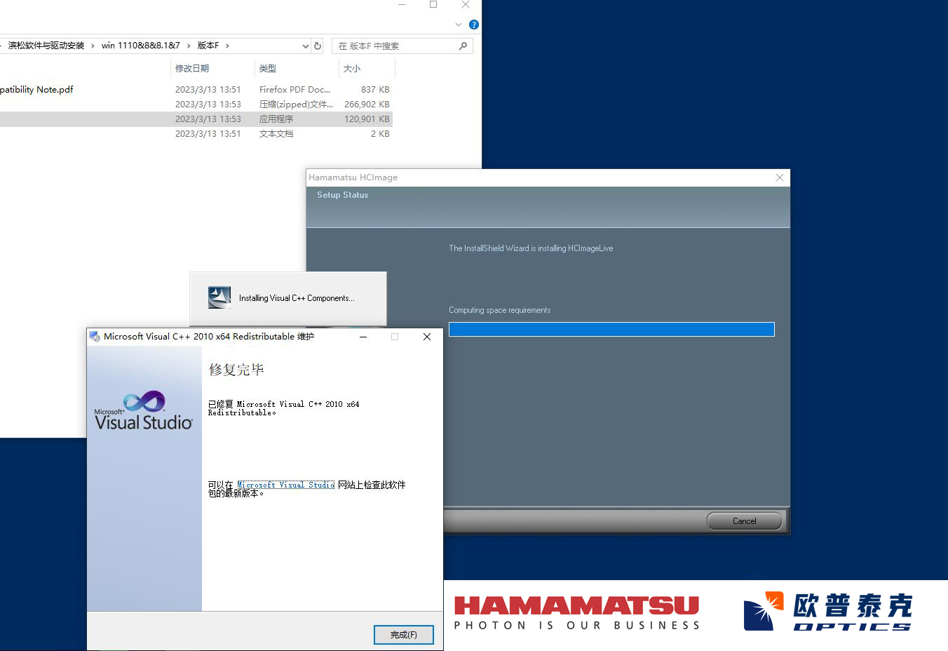Click the refresh button beside the address bar
948x651 pixels.
(x=318, y=46)
